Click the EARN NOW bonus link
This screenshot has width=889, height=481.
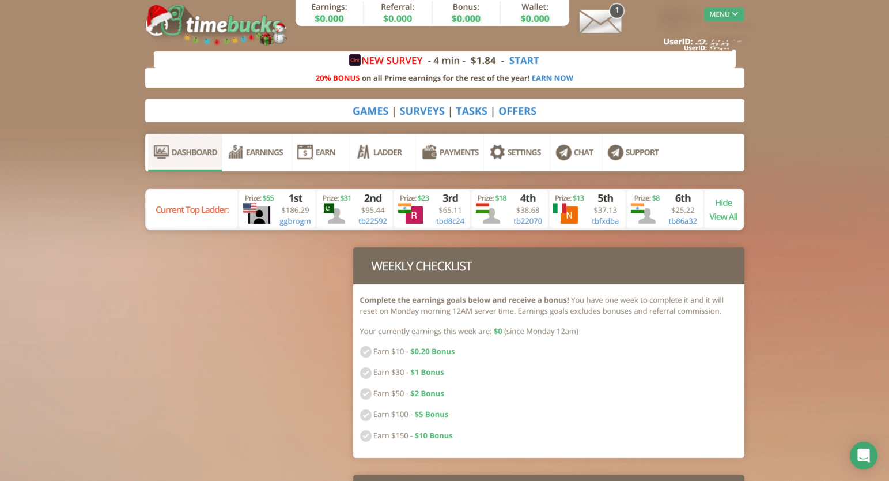pyautogui.click(x=552, y=78)
